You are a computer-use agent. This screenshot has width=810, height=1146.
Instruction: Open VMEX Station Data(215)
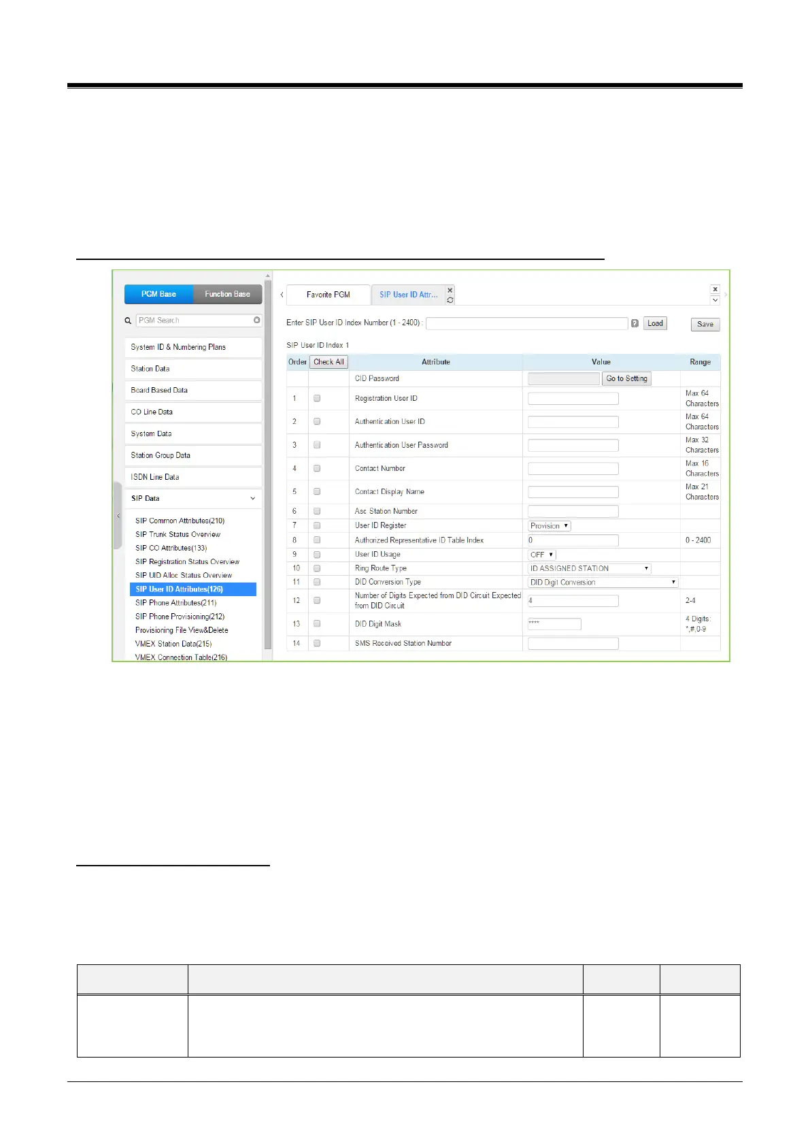click(x=173, y=644)
